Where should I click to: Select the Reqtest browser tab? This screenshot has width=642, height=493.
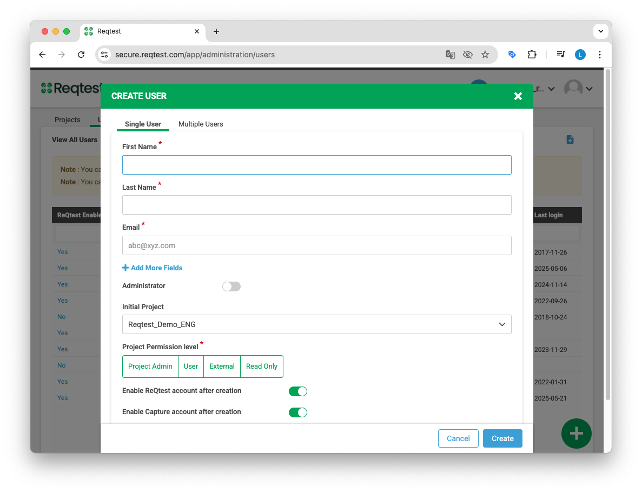[x=142, y=31]
